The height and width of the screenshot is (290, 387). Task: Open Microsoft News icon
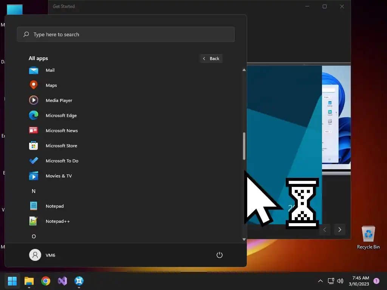pyautogui.click(x=34, y=130)
